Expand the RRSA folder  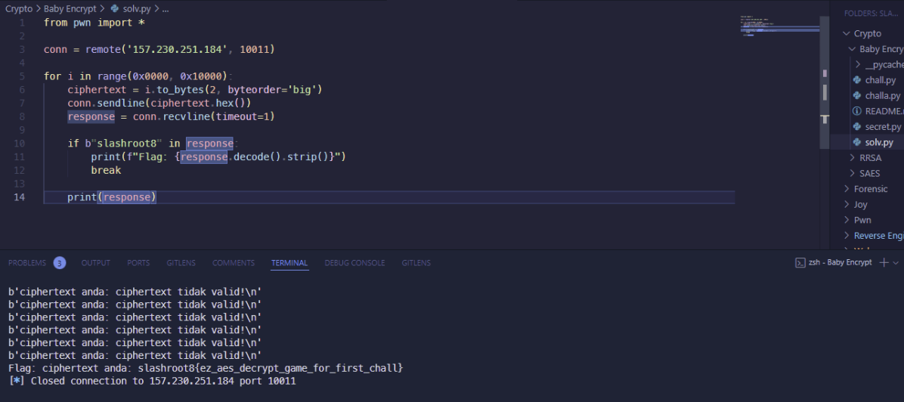tap(852, 157)
